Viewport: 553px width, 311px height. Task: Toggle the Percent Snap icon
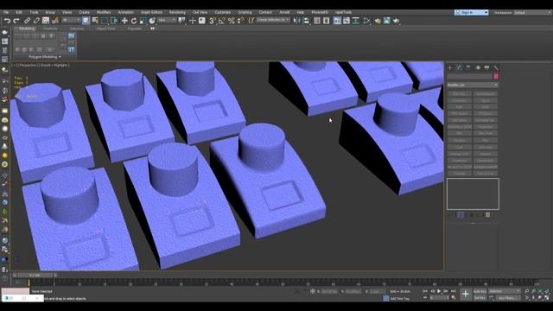point(231,21)
